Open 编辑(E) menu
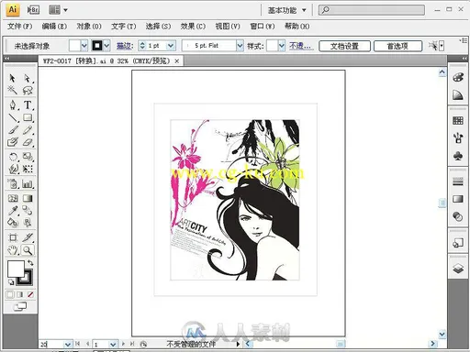This screenshot has width=470, height=352. (x=54, y=27)
